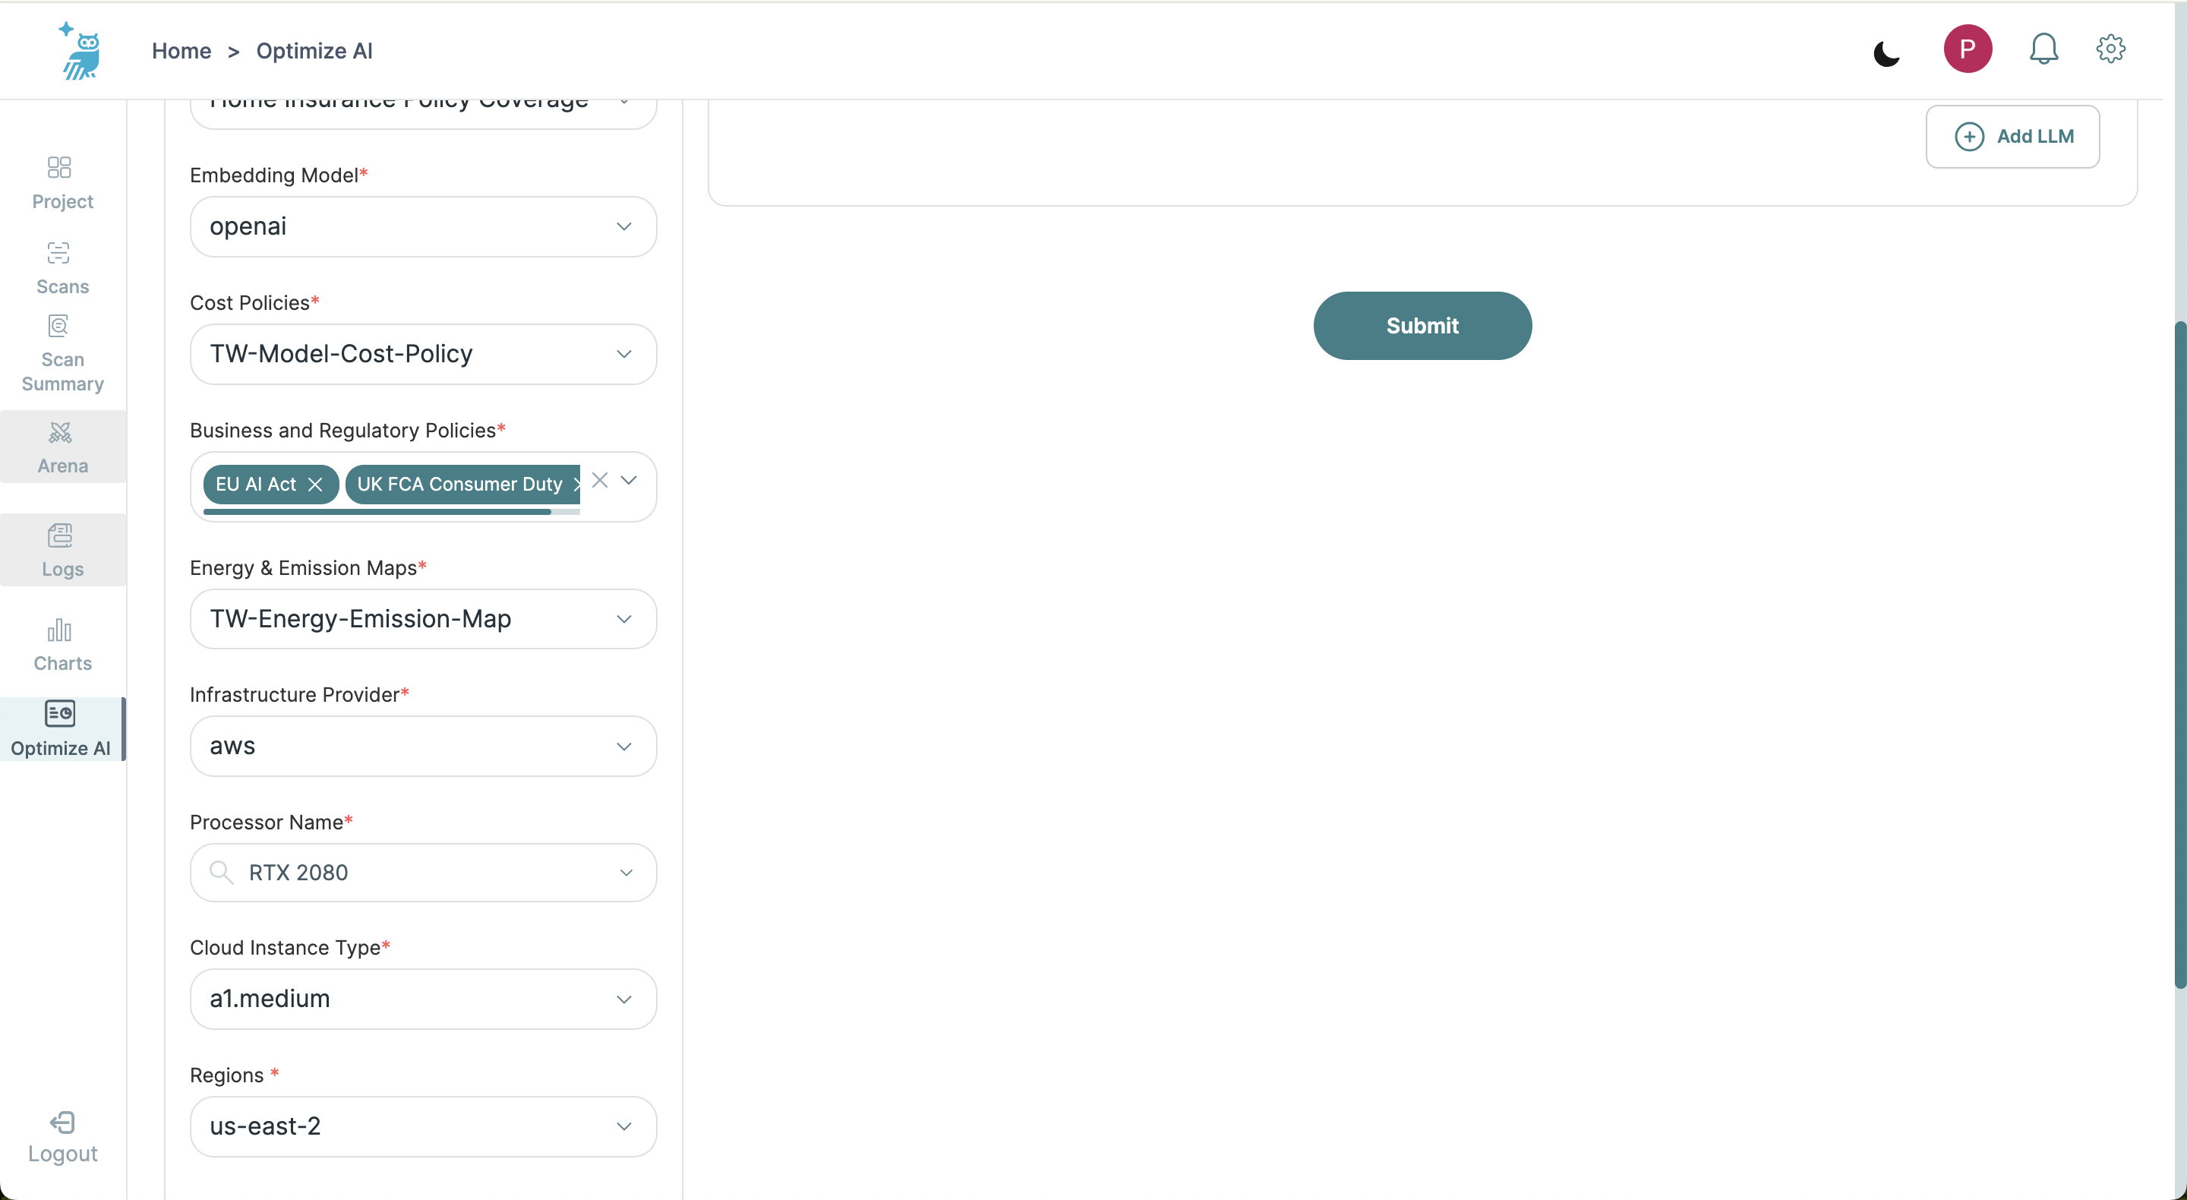2187x1200 pixels.
Task: Click Processor Name search field RTX 2080
Action: tap(423, 873)
